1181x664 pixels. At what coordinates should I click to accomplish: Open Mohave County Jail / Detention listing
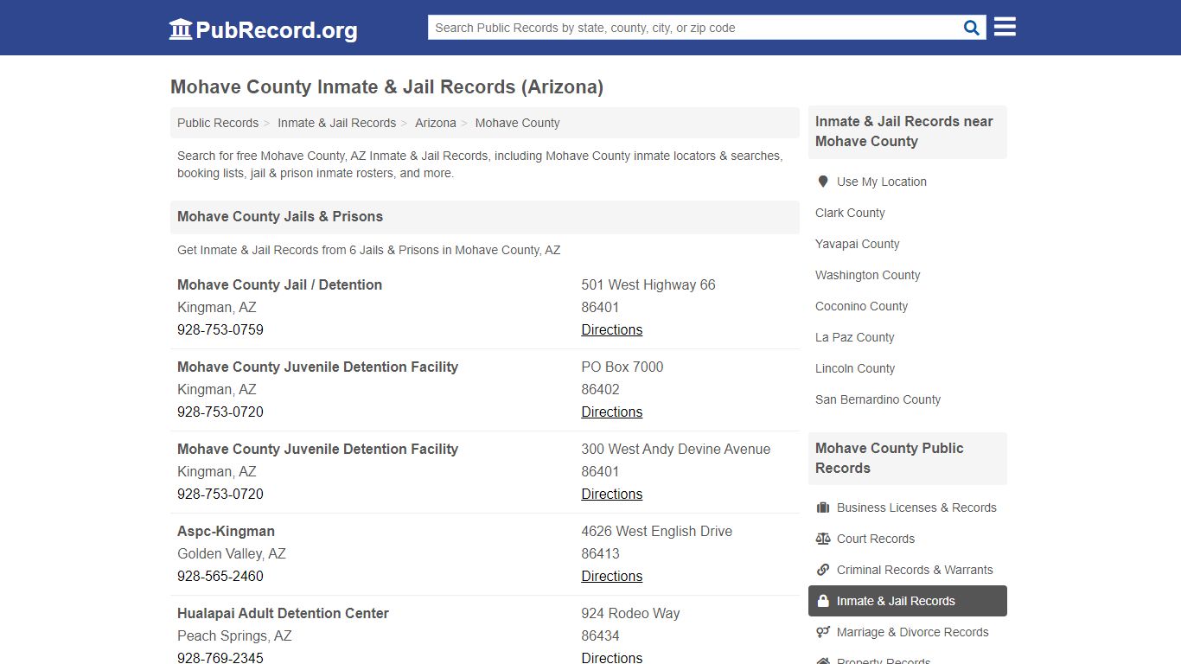[279, 284]
